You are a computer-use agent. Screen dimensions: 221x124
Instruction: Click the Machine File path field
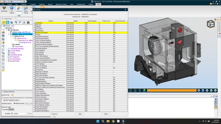tap(17, 98)
